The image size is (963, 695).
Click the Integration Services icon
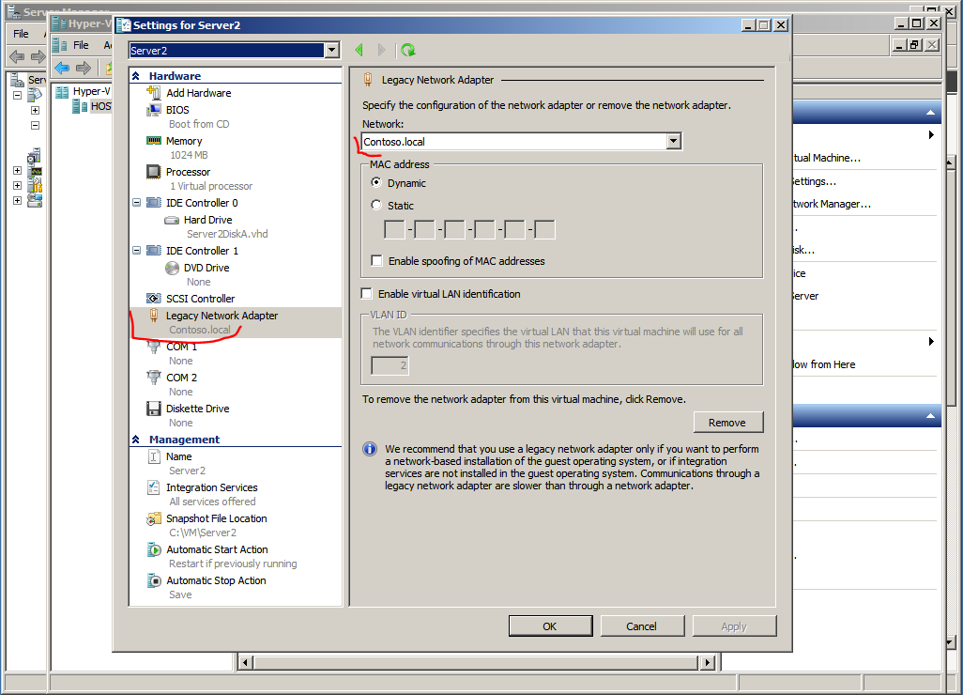154,487
